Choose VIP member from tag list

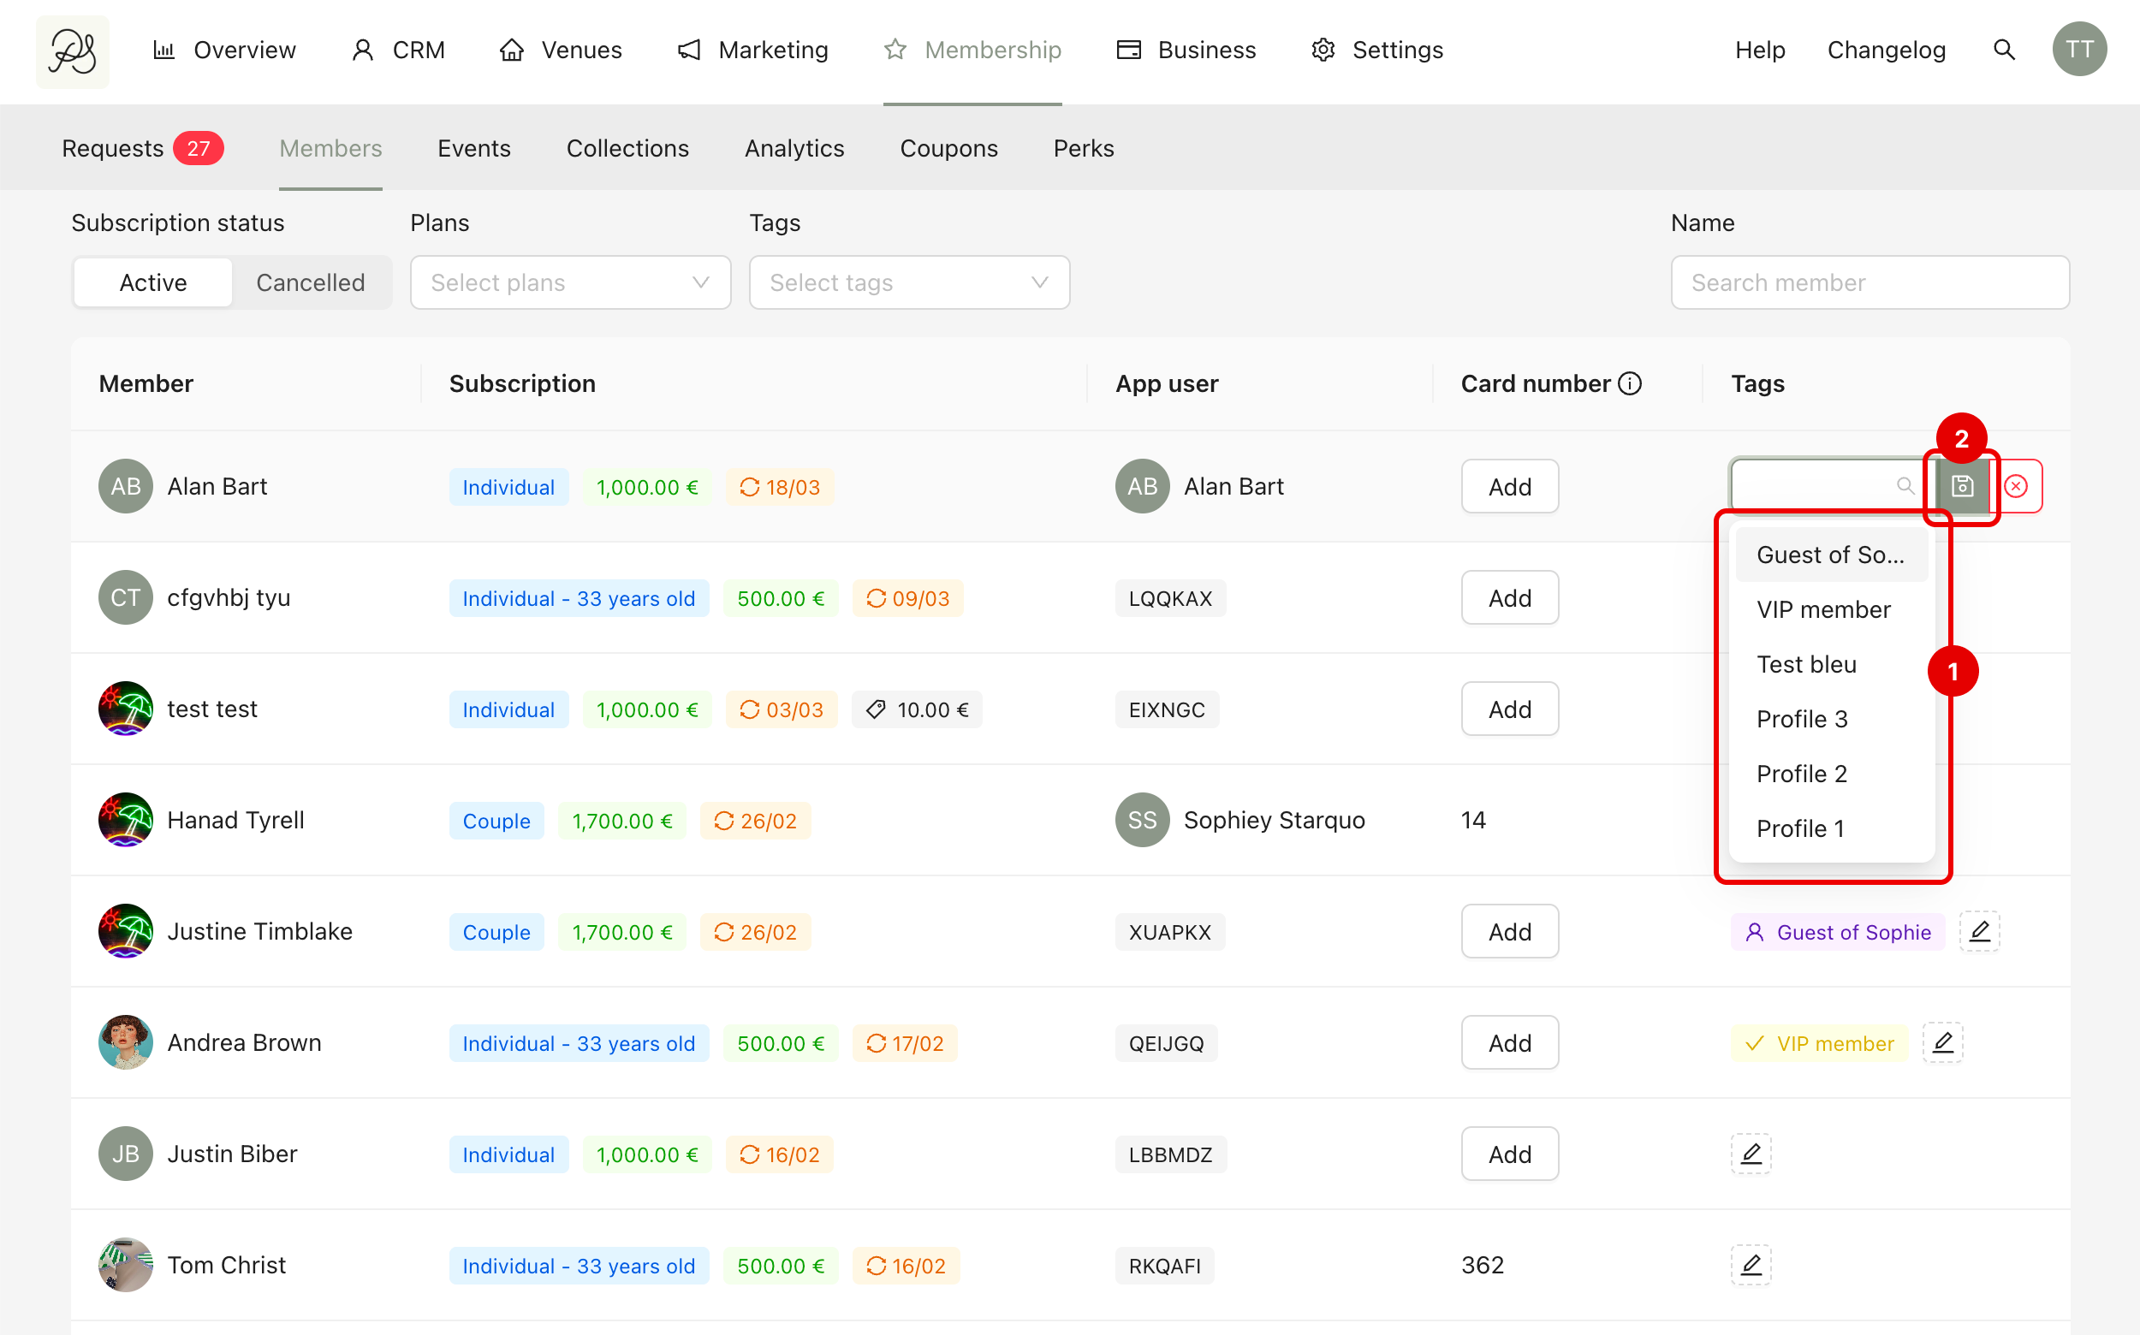click(1823, 609)
